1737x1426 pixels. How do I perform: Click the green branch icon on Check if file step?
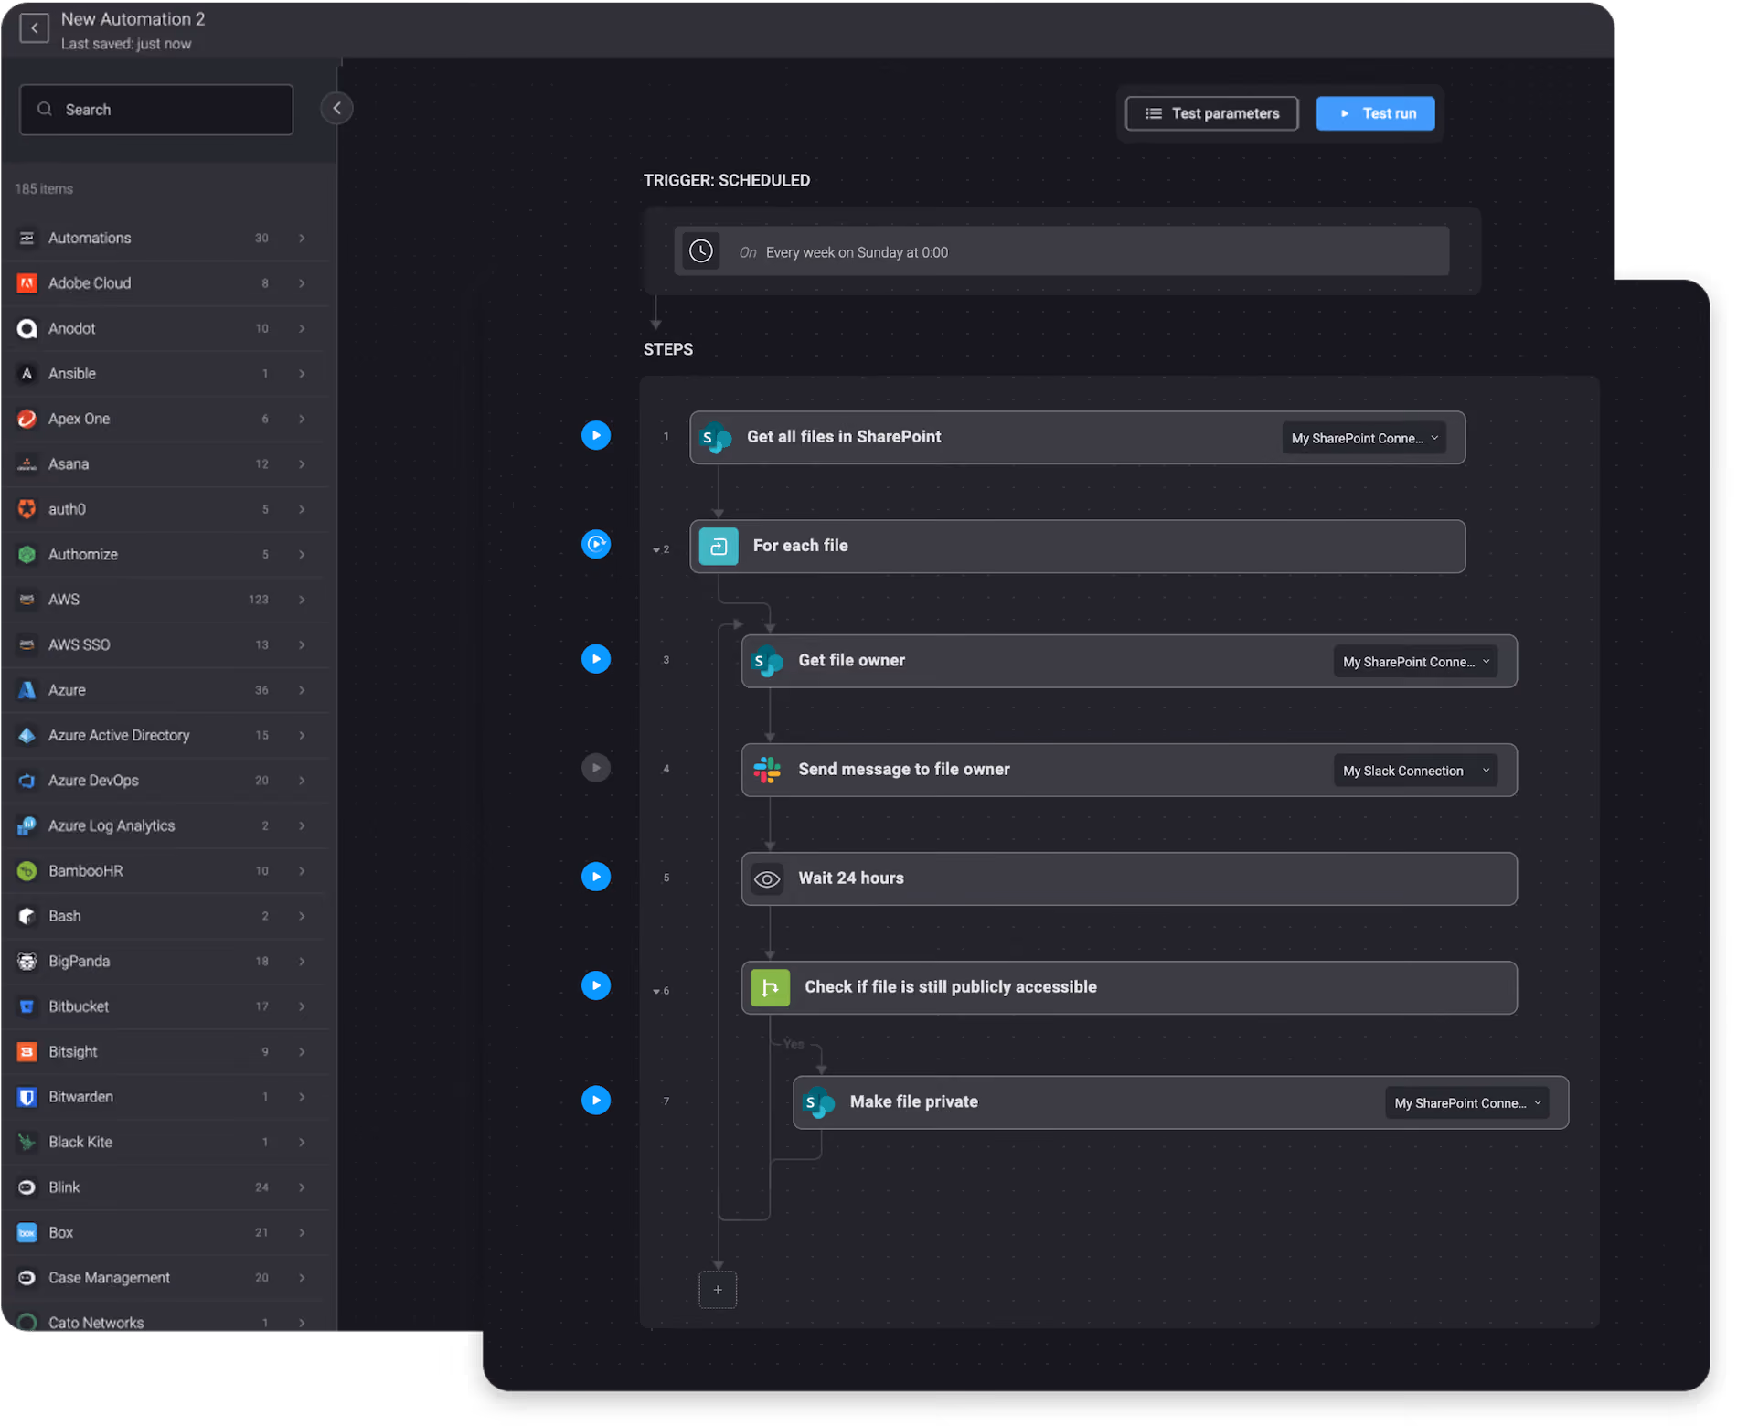[770, 987]
